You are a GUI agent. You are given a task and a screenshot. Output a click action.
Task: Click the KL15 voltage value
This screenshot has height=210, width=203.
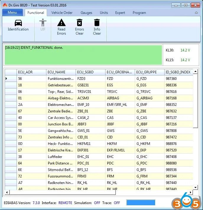pyautogui.click(x=185, y=60)
